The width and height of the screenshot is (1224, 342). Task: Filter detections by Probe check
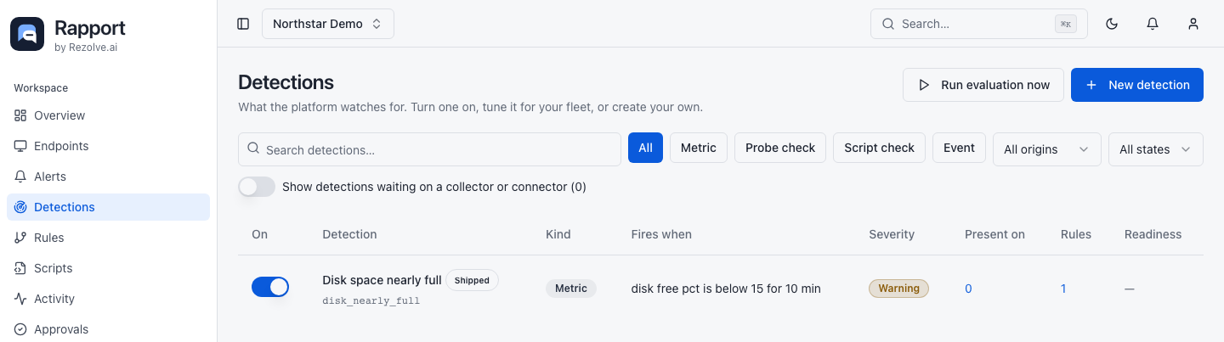click(x=780, y=148)
